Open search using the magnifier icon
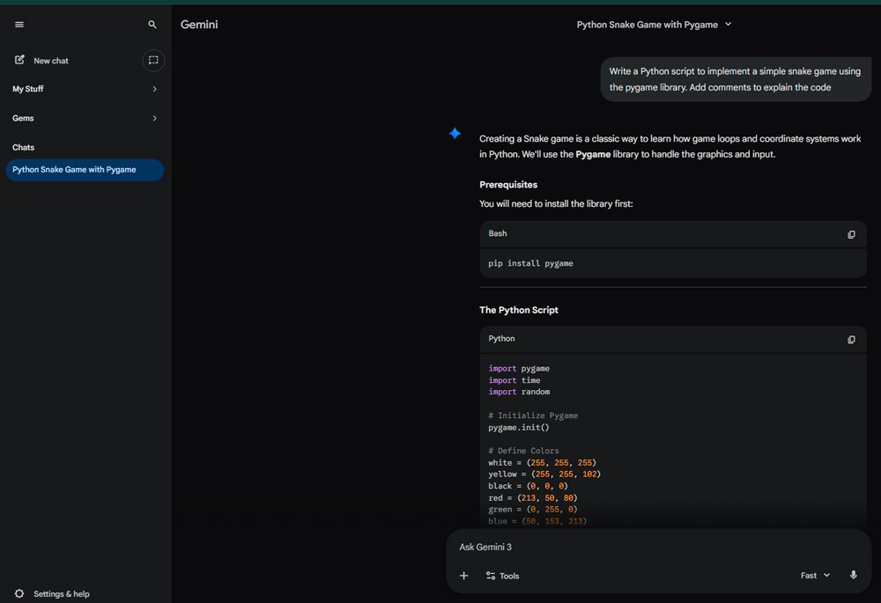 [x=152, y=25]
